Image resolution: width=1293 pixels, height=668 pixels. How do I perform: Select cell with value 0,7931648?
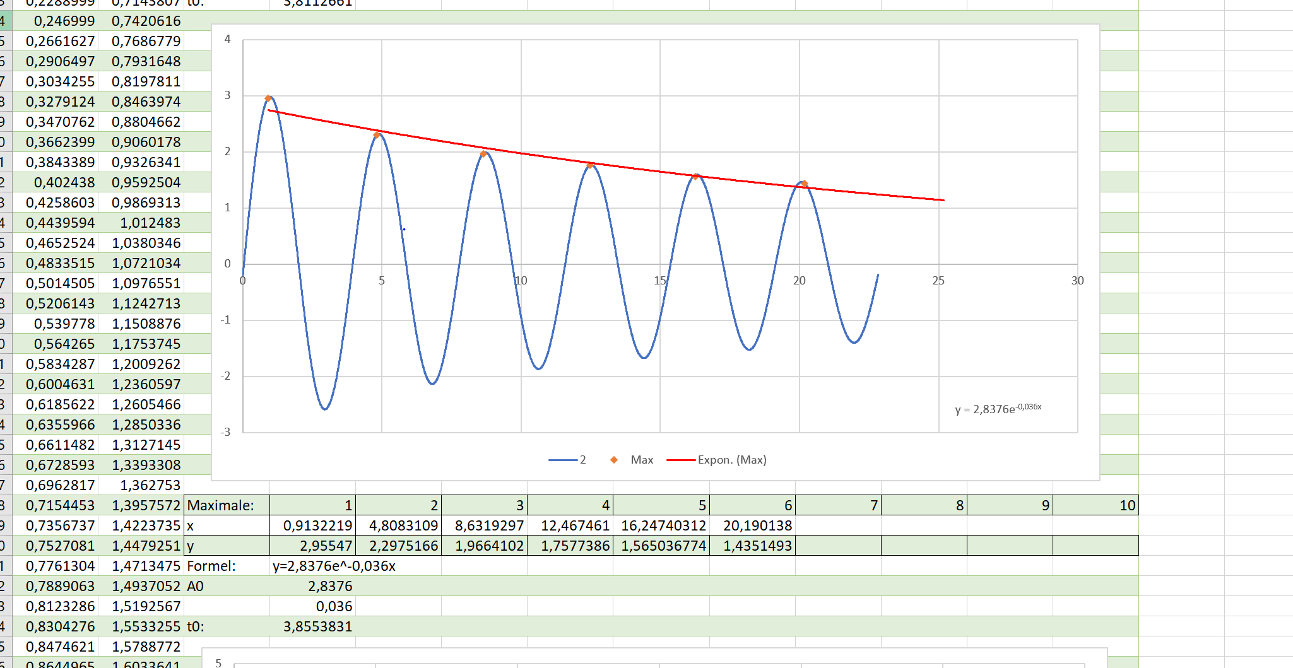[141, 61]
